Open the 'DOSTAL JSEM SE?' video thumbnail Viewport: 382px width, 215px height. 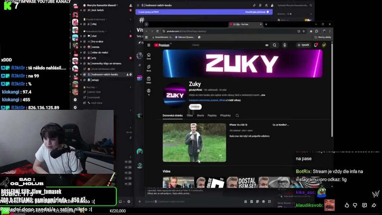pyautogui.click(x=242, y=182)
